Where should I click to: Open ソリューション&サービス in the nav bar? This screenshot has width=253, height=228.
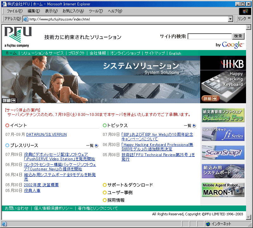tap(42, 53)
